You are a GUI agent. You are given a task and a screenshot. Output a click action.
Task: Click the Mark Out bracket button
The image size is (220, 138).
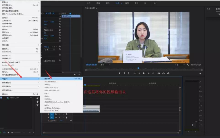(128, 73)
